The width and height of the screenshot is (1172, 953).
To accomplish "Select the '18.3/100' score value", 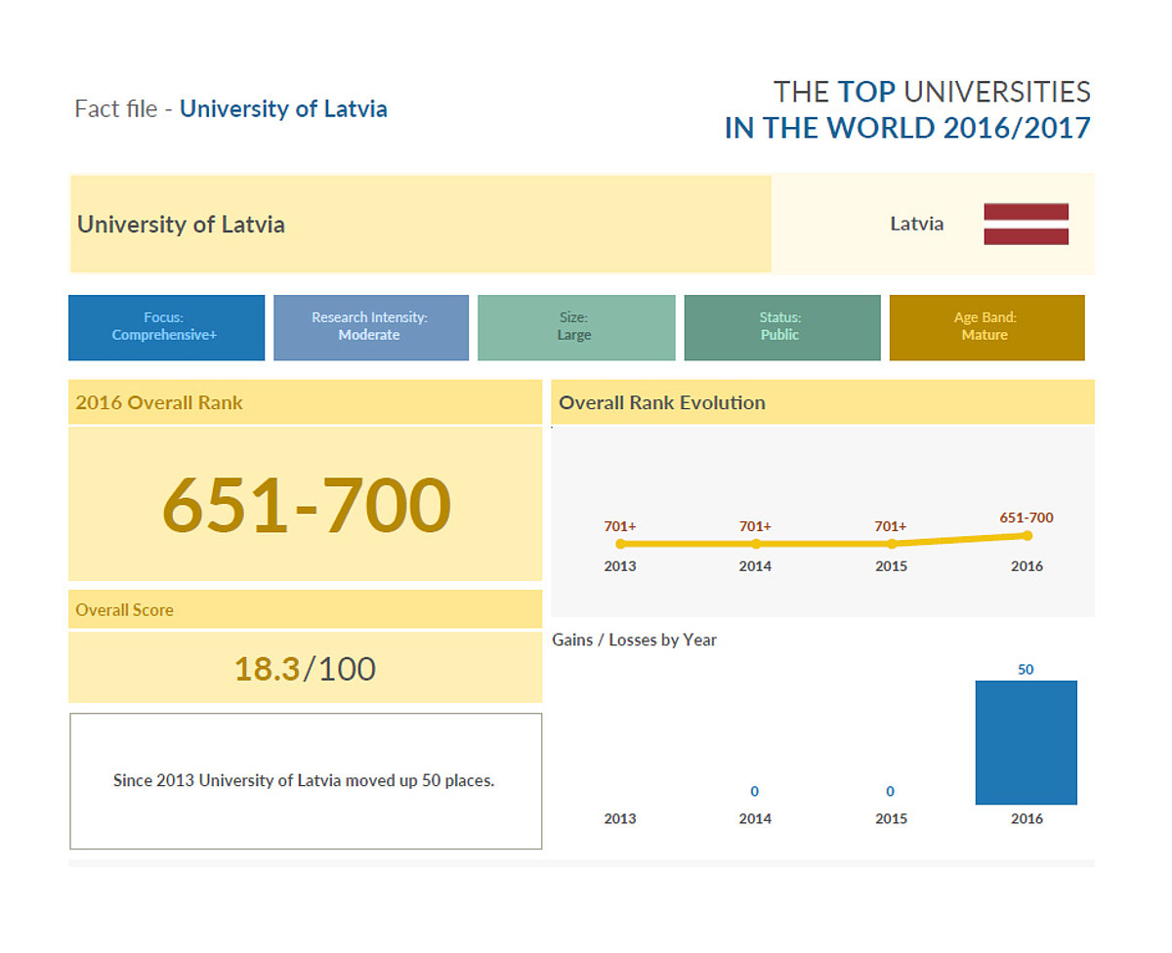I will click(305, 669).
